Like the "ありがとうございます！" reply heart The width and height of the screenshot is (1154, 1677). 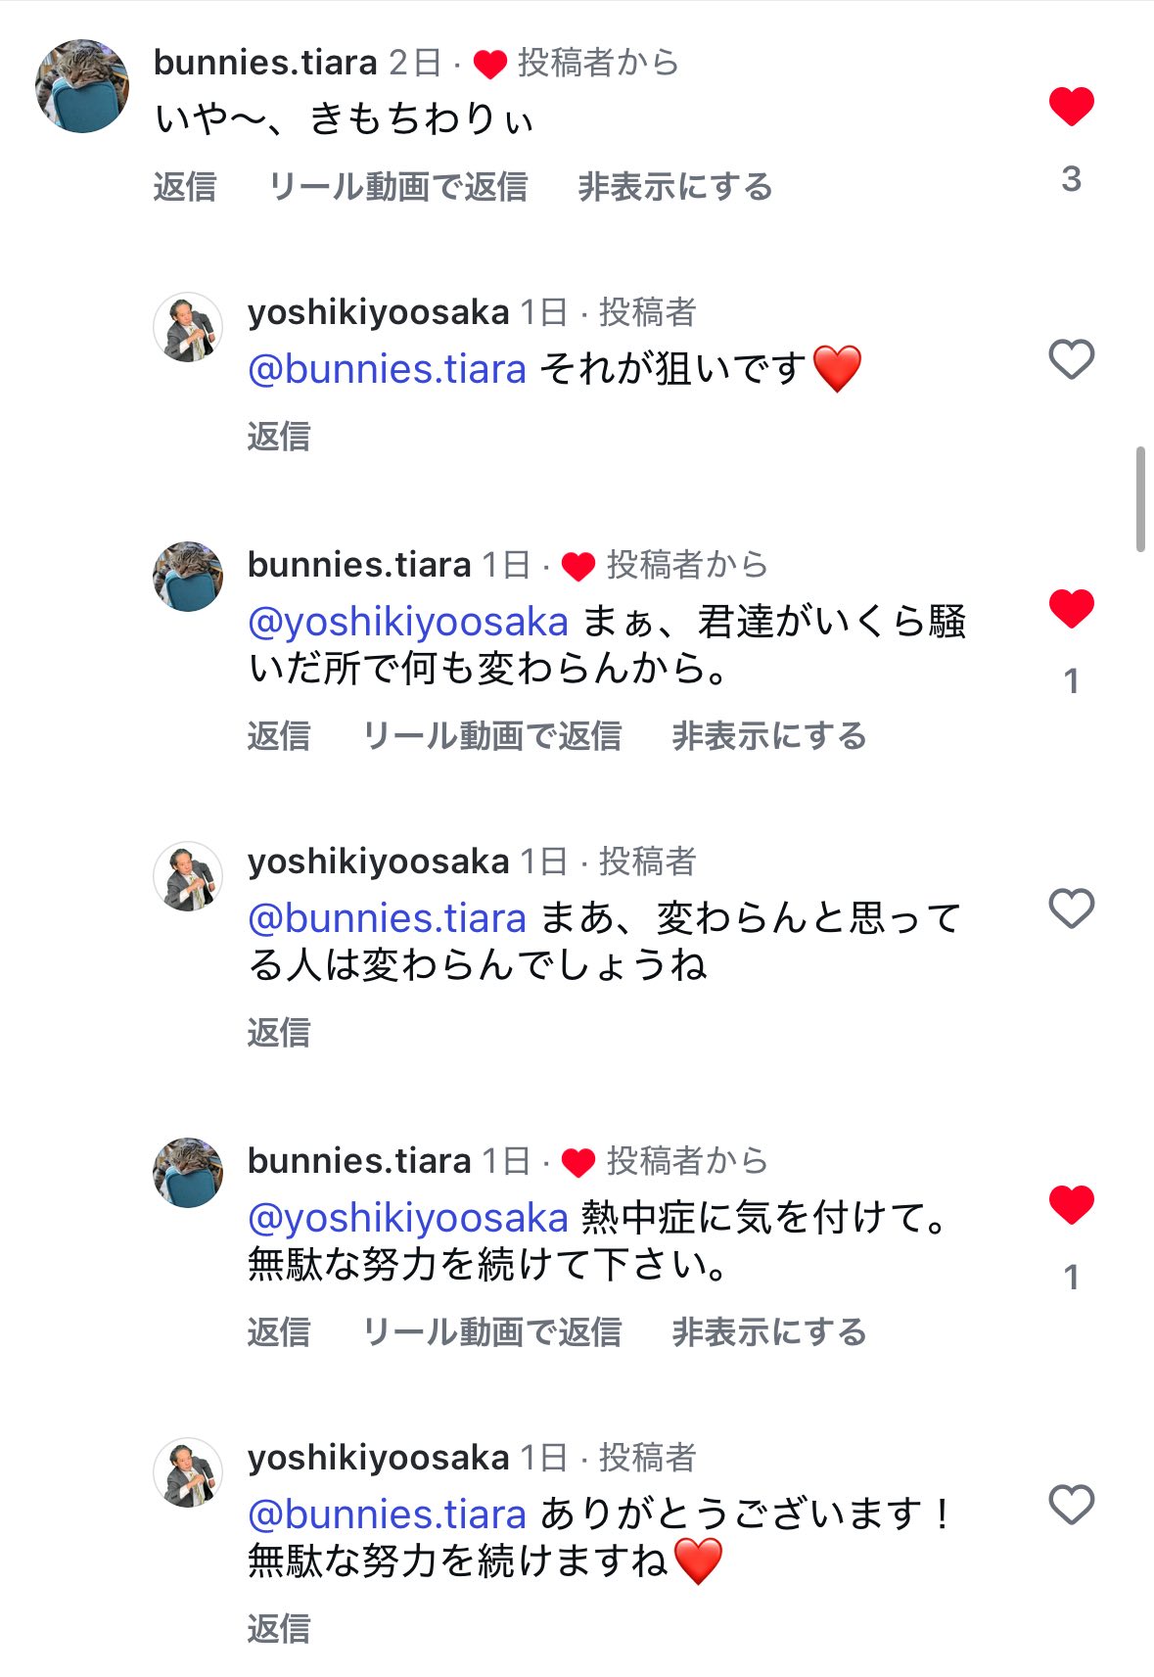pos(1071,1505)
